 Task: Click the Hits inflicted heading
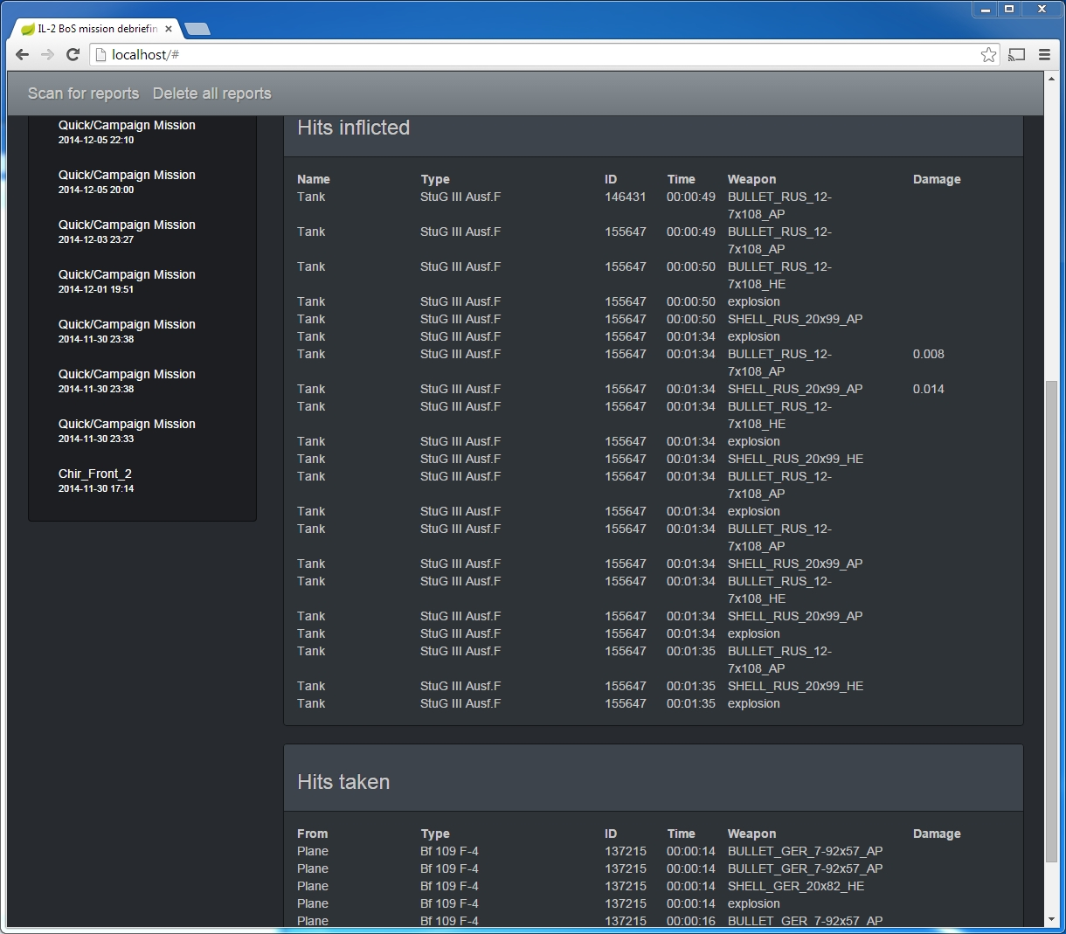[x=353, y=128]
